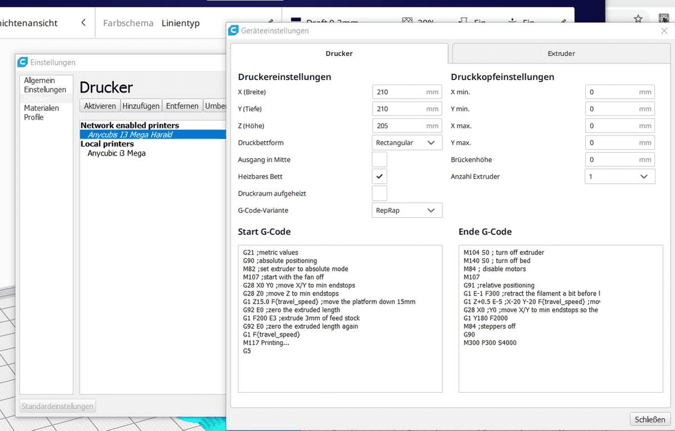Close the Geräteeinstellungen dialog with the X
The width and height of the screenshot is (675, 431).
(x=664, y=31)
